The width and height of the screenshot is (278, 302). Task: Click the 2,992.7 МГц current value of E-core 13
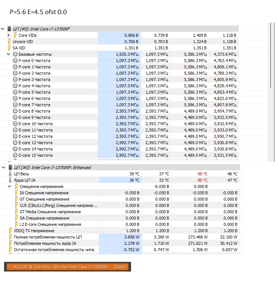click(127, 143)
